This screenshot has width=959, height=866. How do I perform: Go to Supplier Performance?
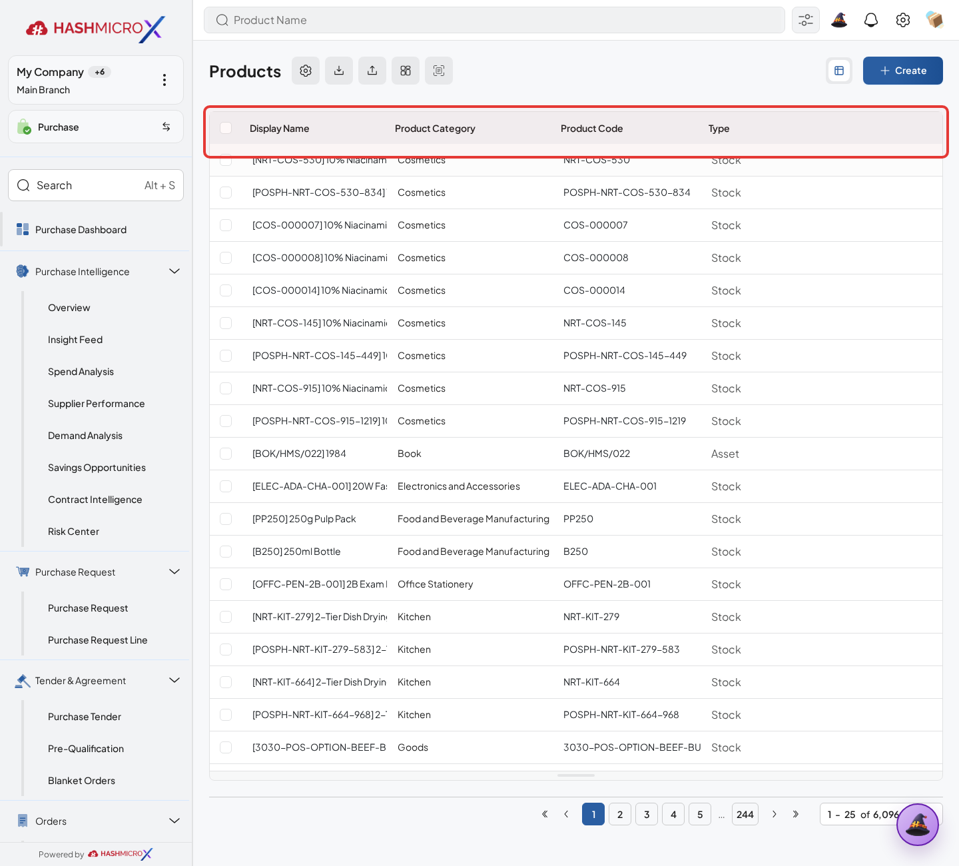tap(97, 404)
